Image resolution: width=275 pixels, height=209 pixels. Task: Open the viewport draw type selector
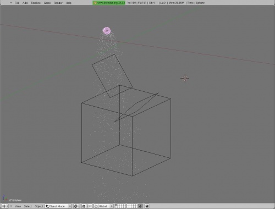click(x=76, y=206)
